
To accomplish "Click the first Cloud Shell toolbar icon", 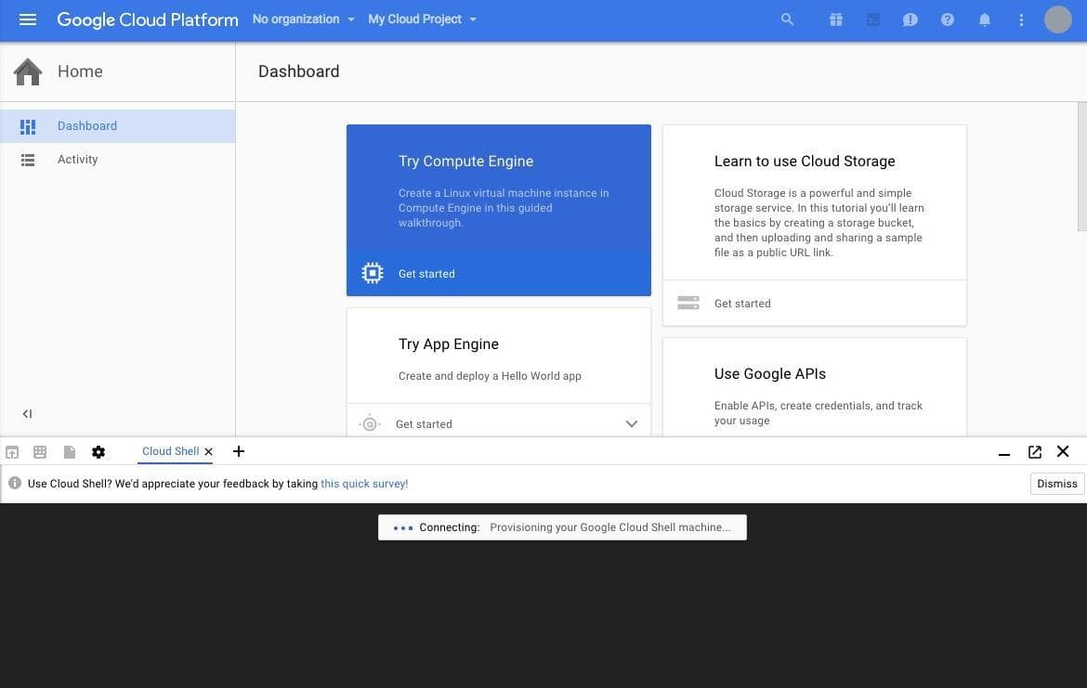I will (12, 452).
